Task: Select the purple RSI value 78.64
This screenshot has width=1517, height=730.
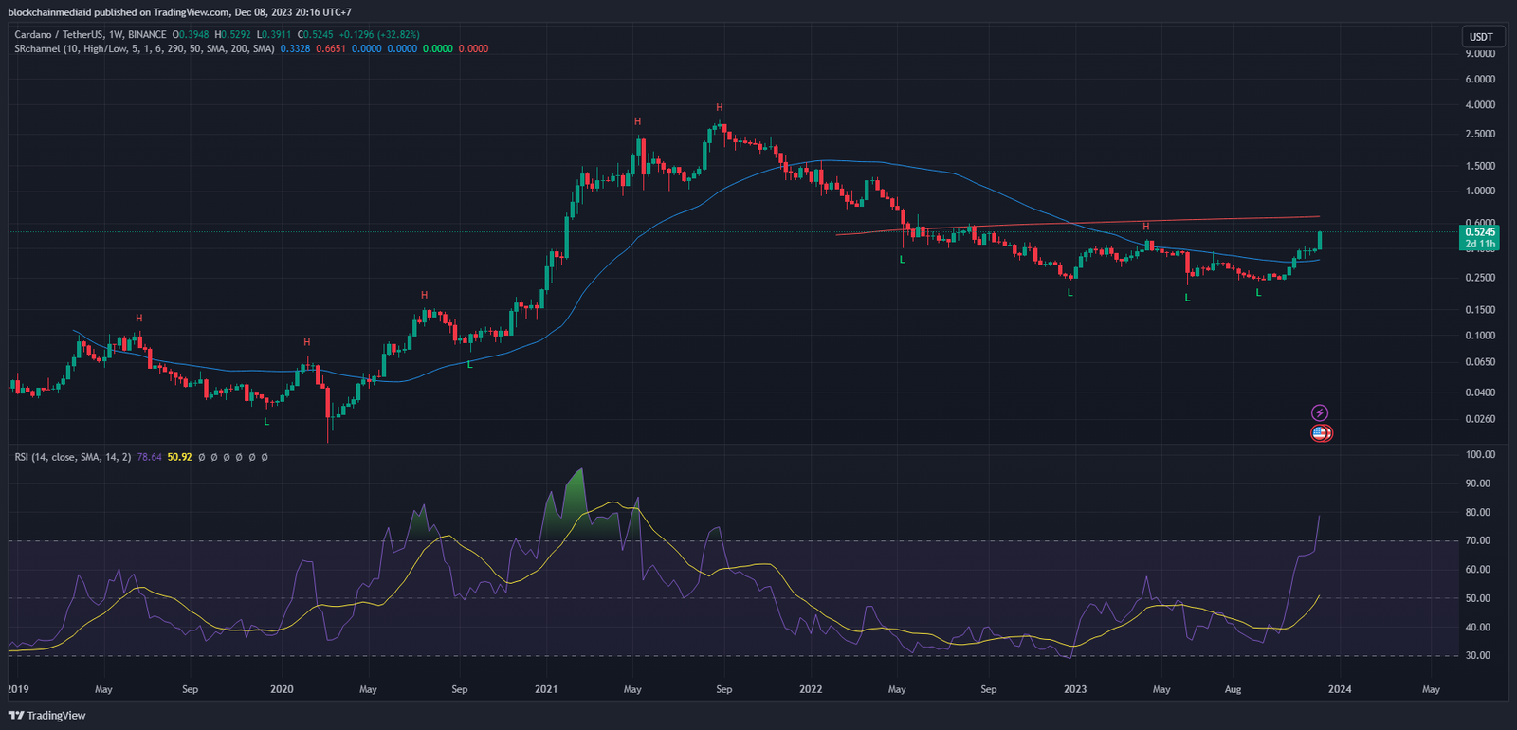Action: pyautogui.click(x=149, y=457)
